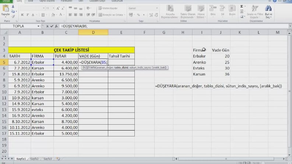Viewport: 292px width, 164px height.
Task: Open the Dosya tab
Action: 6,1
